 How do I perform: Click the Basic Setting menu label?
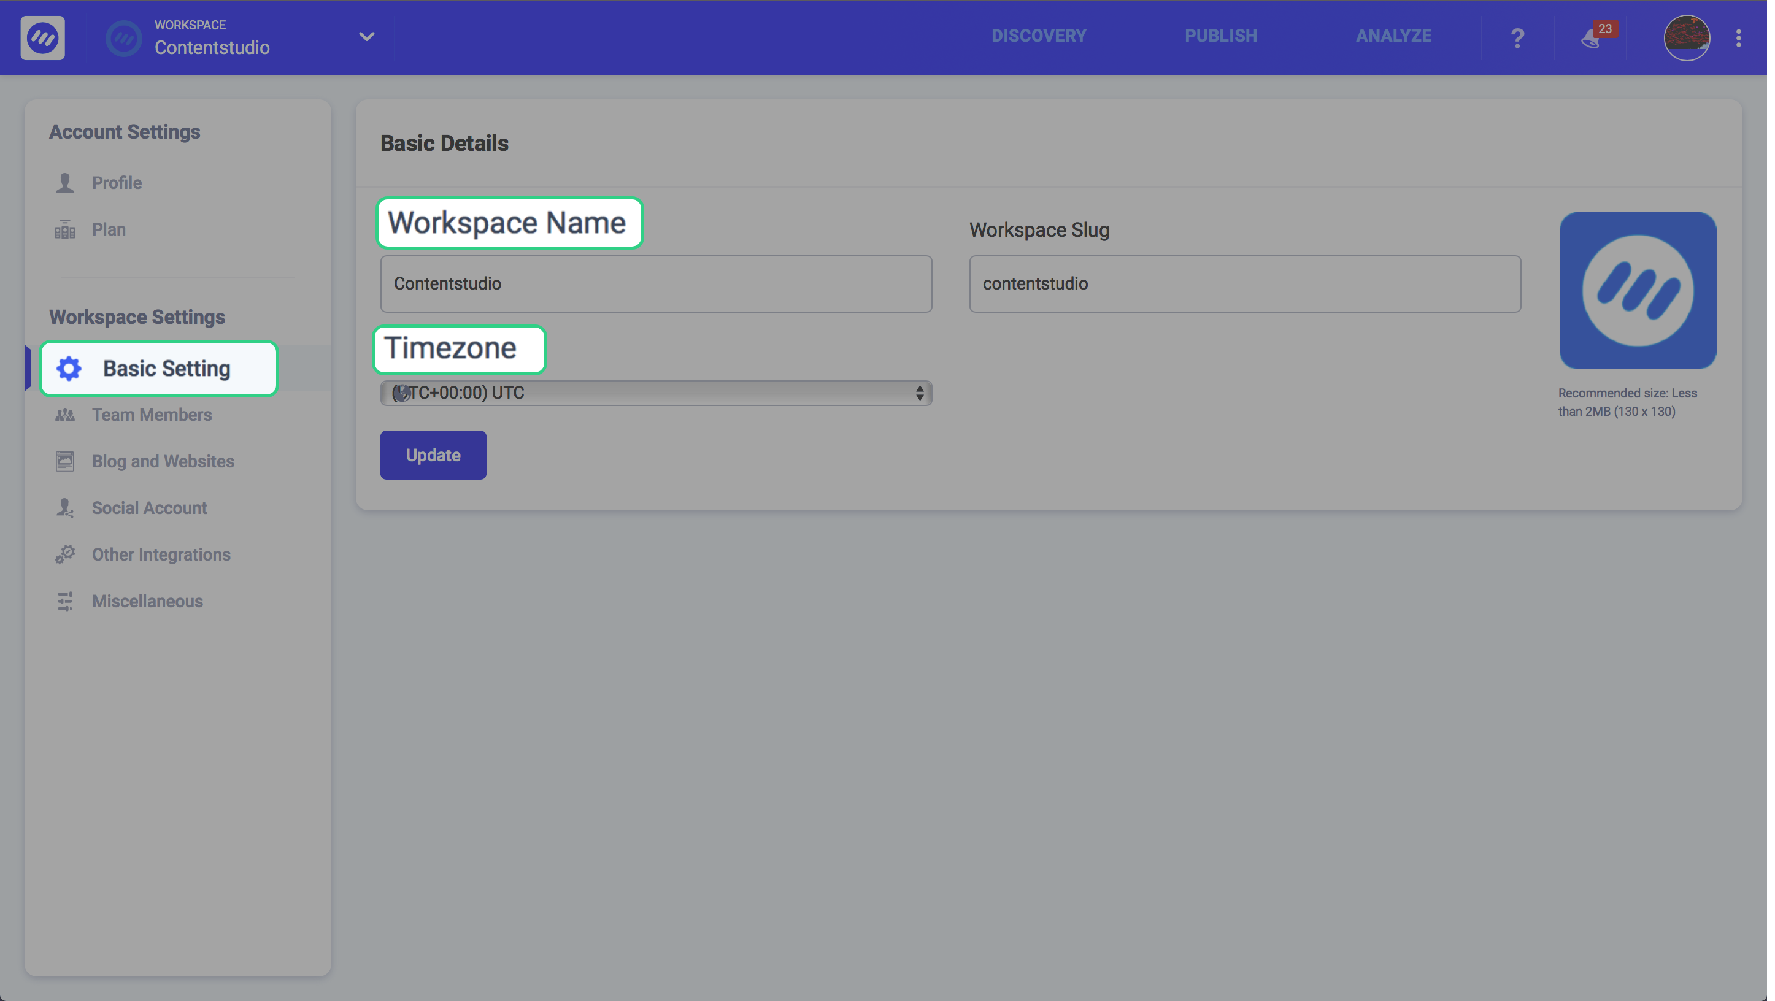point(167,369)
